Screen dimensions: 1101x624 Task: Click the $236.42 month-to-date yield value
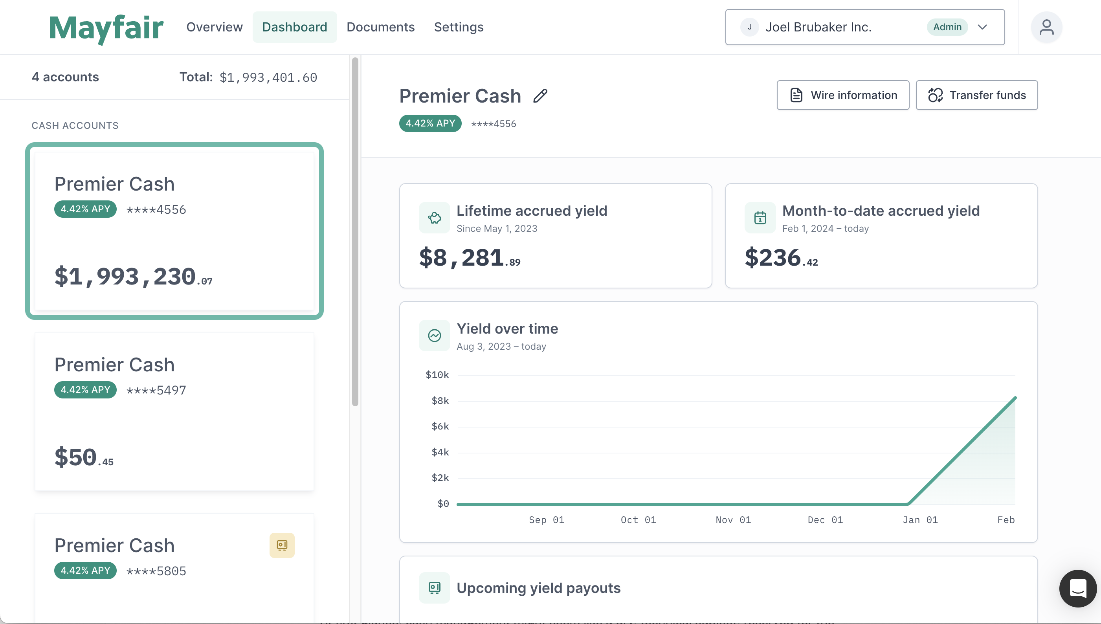click(781, 258)
